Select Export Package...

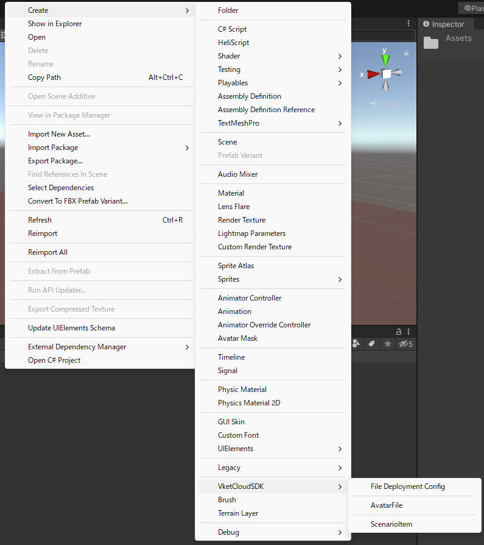tap(101, 161)
